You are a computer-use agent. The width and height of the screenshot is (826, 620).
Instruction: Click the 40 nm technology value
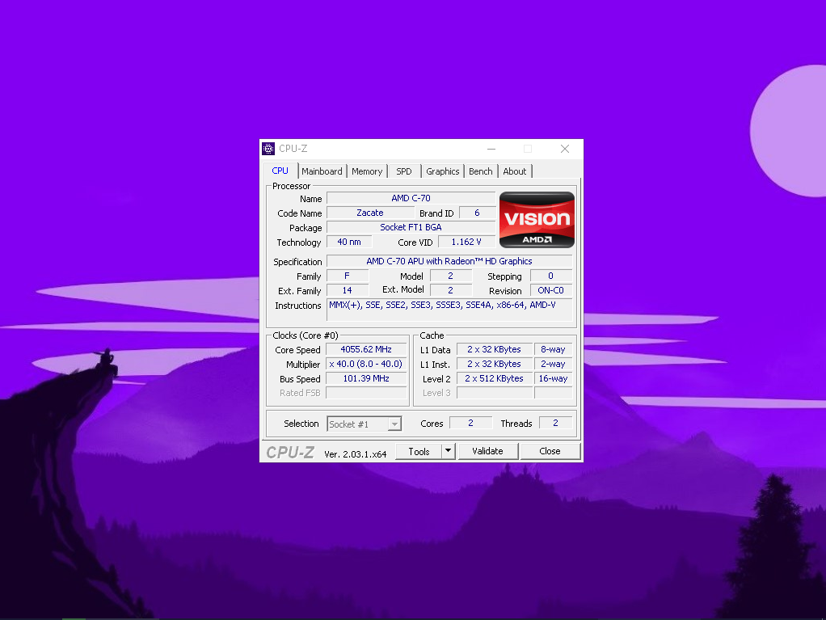tap(349, 242)
